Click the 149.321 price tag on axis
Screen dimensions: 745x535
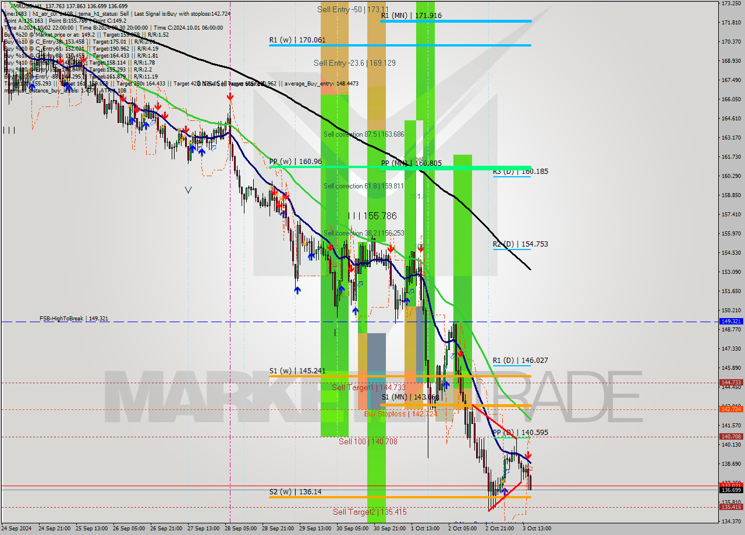[x=731, y=321]
